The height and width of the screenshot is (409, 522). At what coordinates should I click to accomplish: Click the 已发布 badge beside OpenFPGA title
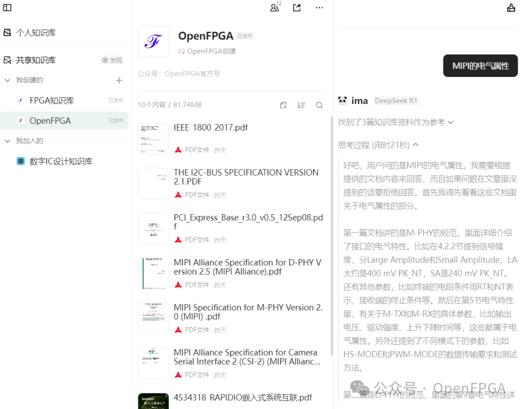245,36
